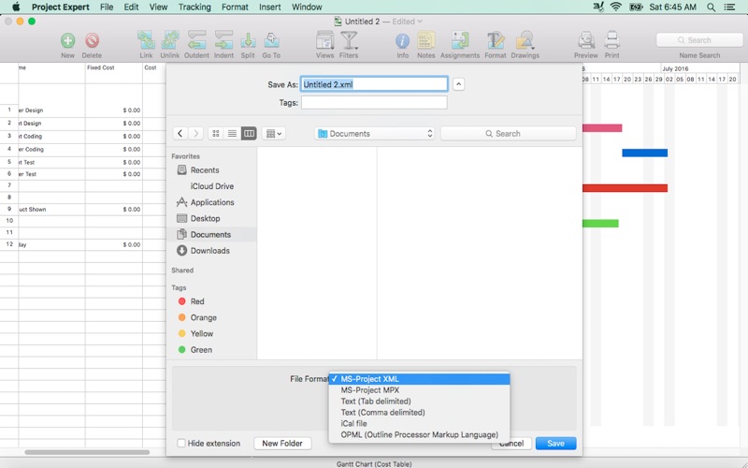Open the Wi-Fi menu bar icon

click(x=616, y=7)
